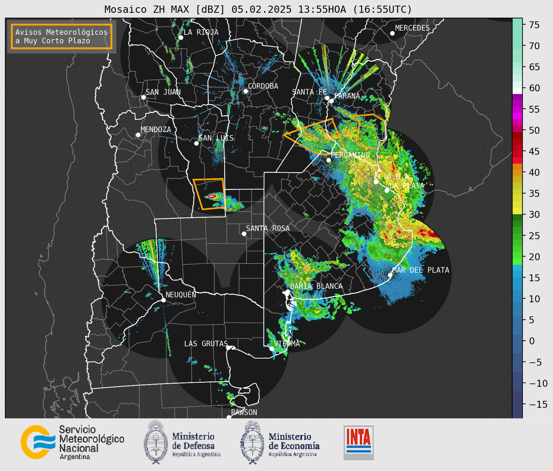Click the red 45 dBZ band on color scale

pyautogui.click(x=517, y=151)
